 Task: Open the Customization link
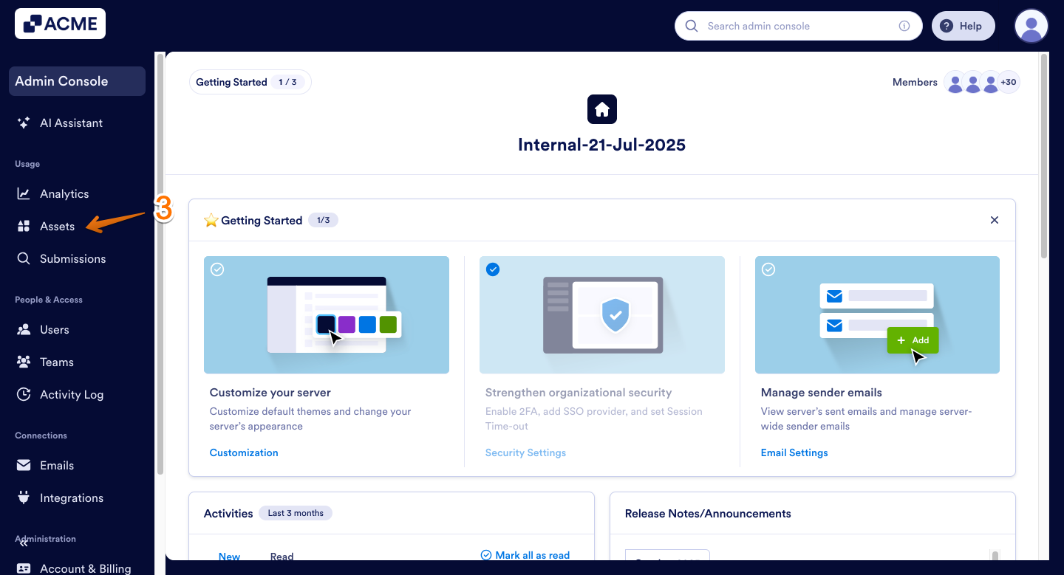tap(244, 452)
